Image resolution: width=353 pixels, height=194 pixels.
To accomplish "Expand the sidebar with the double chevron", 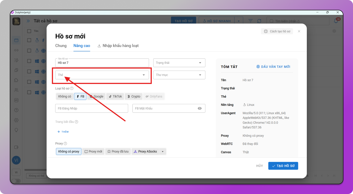I will pos(28,21).
